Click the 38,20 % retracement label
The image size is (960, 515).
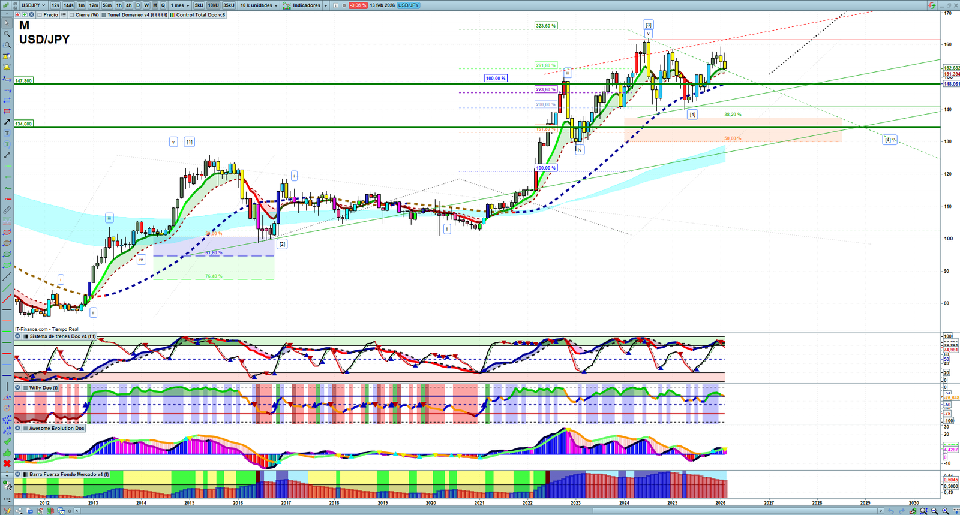point(733,115)
